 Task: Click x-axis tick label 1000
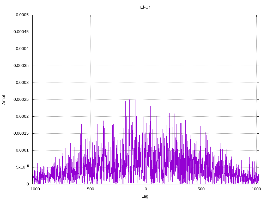pos(256,189)
